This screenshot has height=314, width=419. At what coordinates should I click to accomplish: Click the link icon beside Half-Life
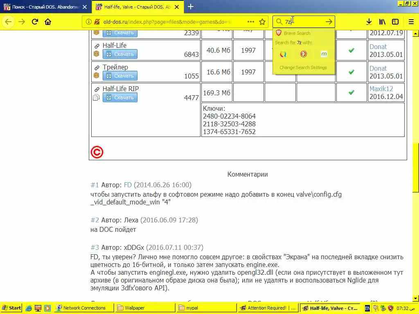tap(97, 46)
